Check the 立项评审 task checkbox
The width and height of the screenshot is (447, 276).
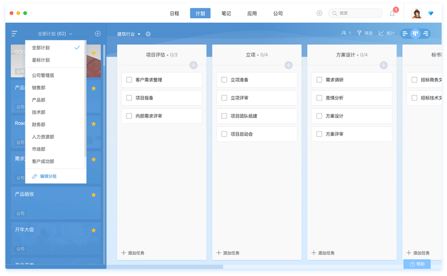tap(224, 98)
